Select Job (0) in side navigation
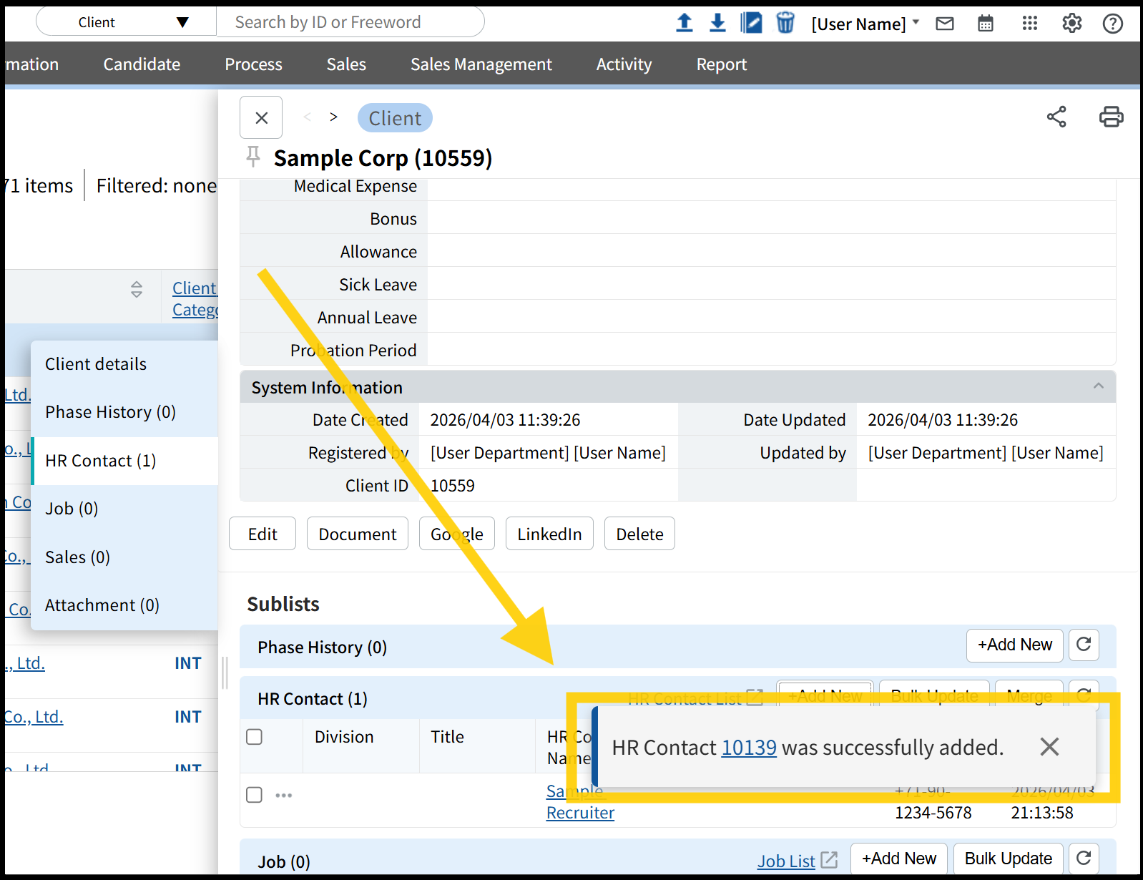This screenshot has height=880, width=1143. pos(72,509)
